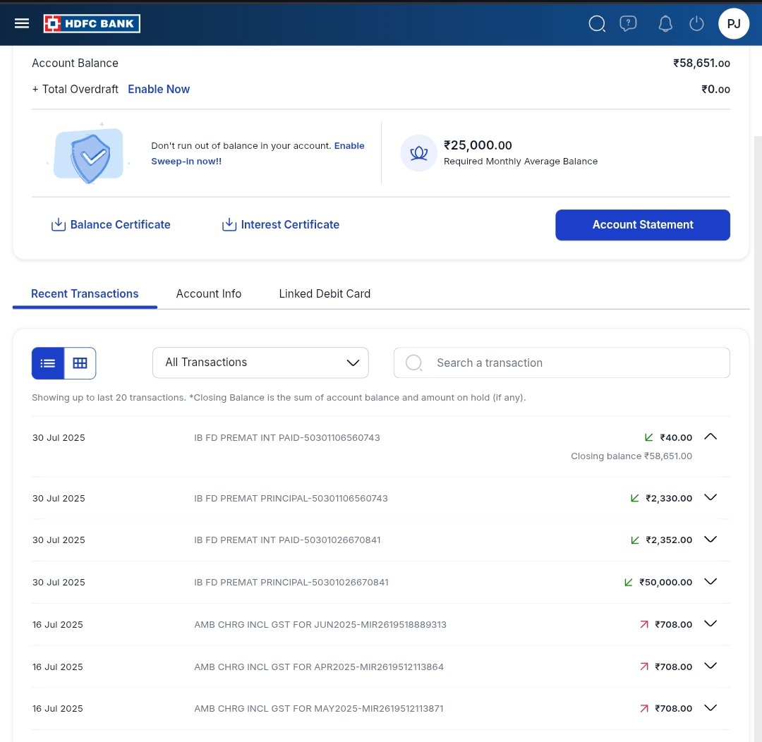Click credit arrow icon beside ₹2,330.00

(x=635, y=498)
